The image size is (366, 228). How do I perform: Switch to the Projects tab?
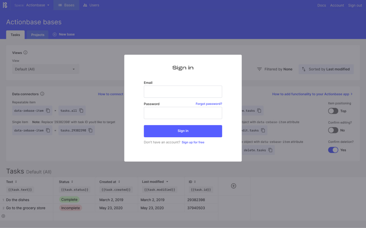point(38,35)
